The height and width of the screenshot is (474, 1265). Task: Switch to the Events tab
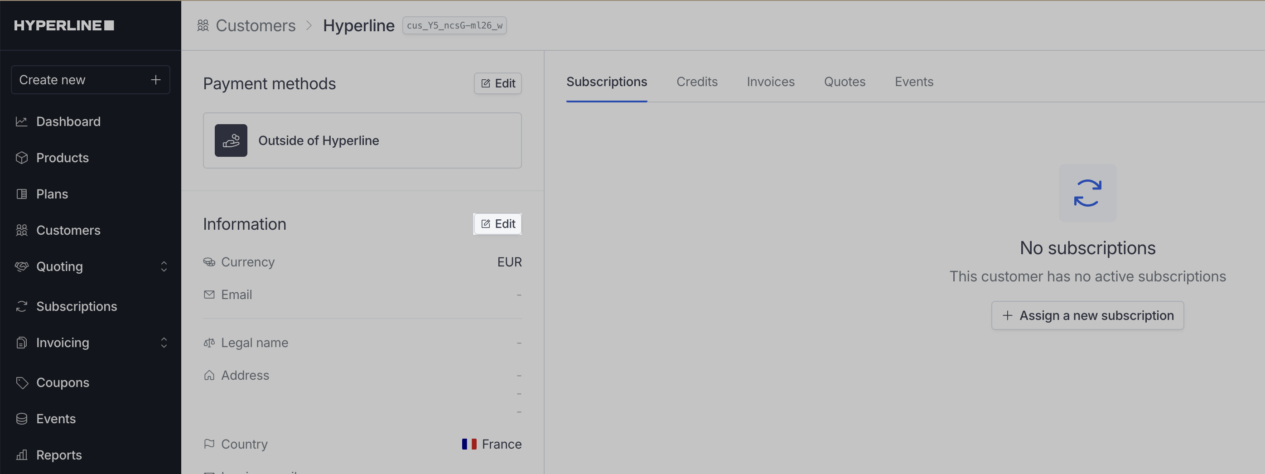[914, 82]
